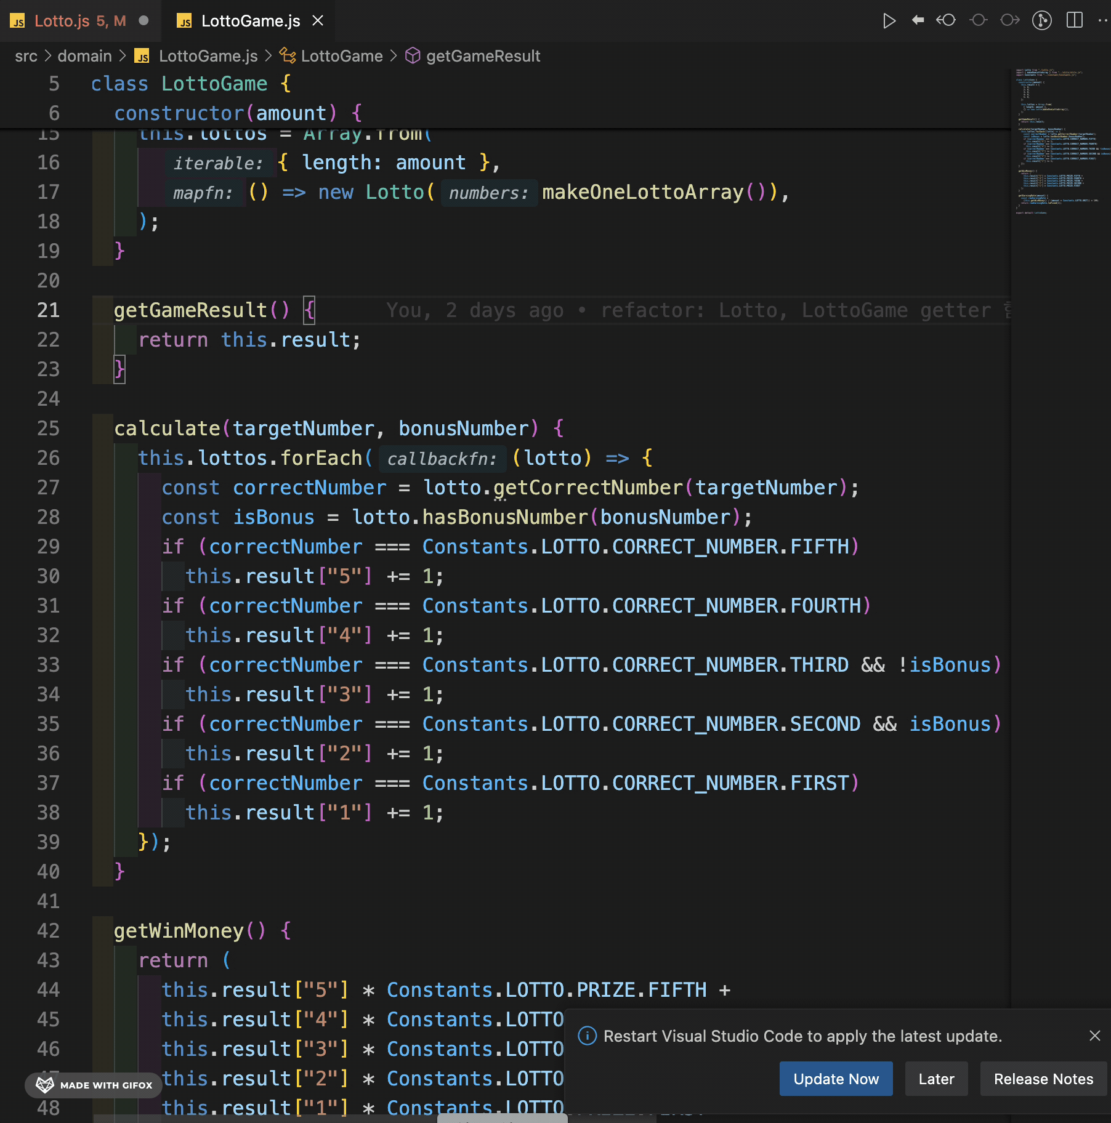Click hasBonusNumber call on line 28
The image size is (1111, 1123).
click(x=505, y=517)
